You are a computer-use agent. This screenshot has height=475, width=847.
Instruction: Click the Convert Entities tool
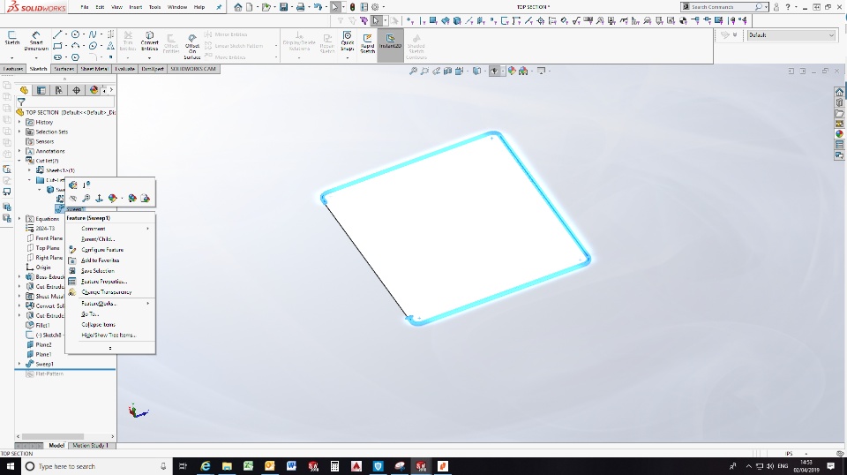[150, 40]
